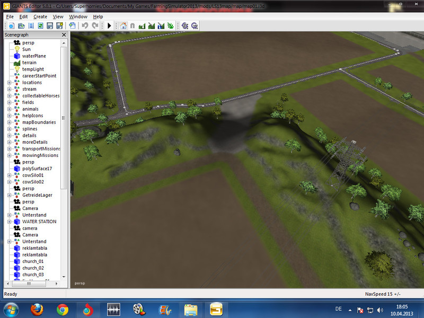The width and height of the screenshot is (424, 318).
Task: Open the View menu
Action: (58, 17)
